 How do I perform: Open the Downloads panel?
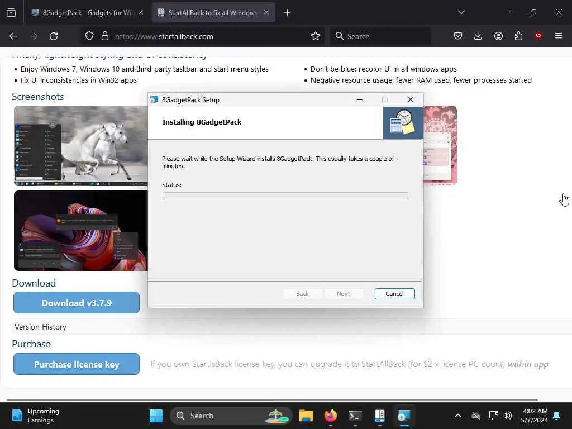click(x=478, y=36)
